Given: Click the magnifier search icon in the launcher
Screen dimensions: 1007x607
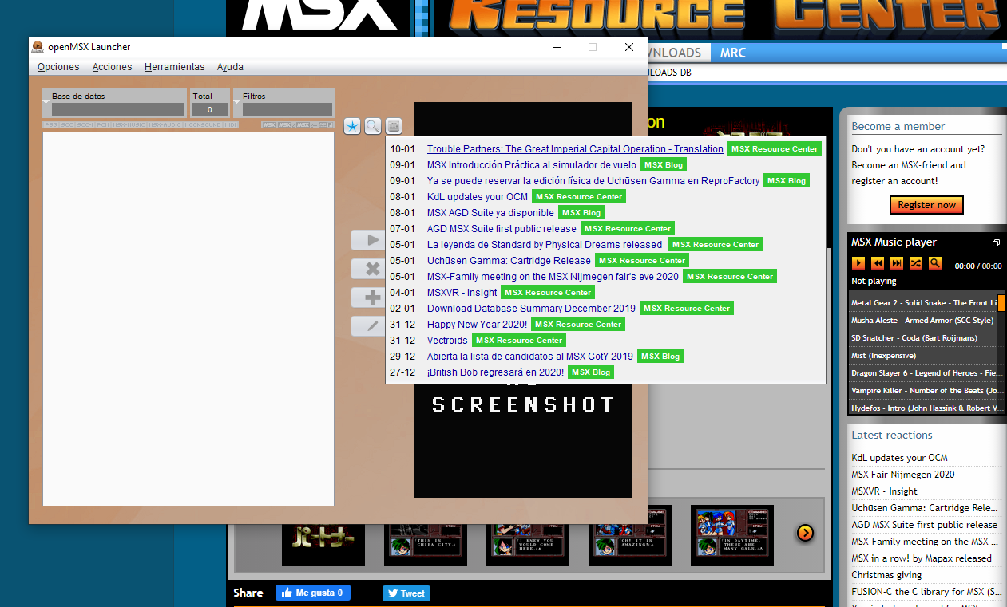Looking at the screenshot, I should (x=371, y=126).
